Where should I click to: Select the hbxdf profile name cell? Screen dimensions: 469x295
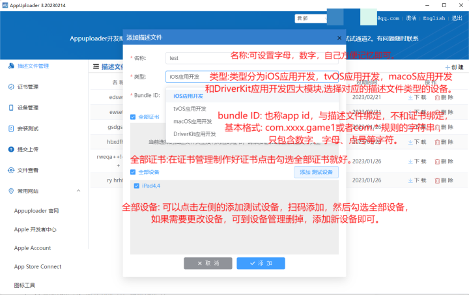(115, 142)
